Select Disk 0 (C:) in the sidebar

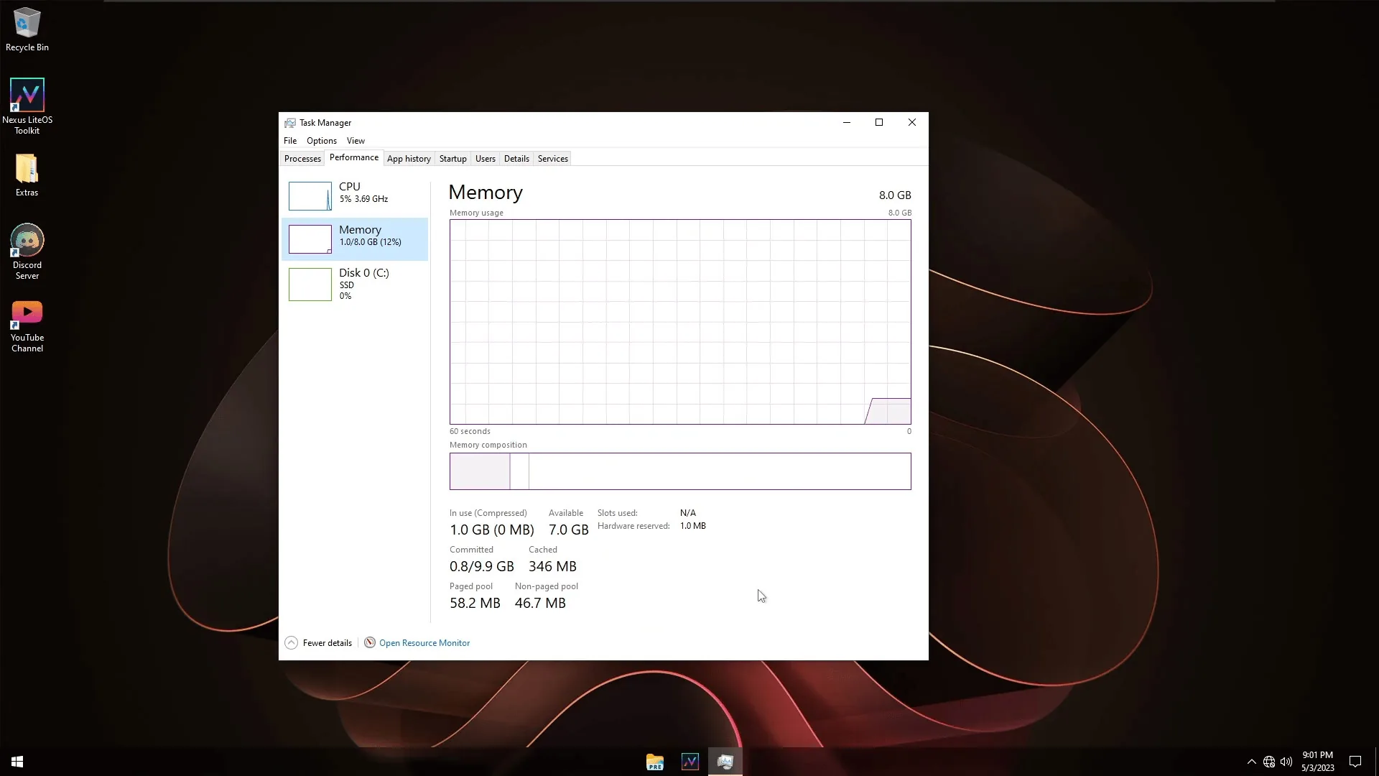pos(355,284)
